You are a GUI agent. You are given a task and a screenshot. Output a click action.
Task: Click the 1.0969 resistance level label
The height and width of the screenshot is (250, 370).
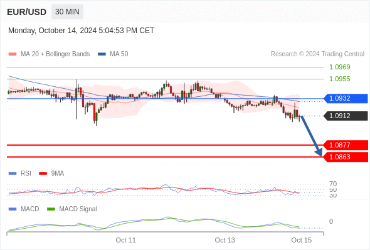(x=339, y=67)
